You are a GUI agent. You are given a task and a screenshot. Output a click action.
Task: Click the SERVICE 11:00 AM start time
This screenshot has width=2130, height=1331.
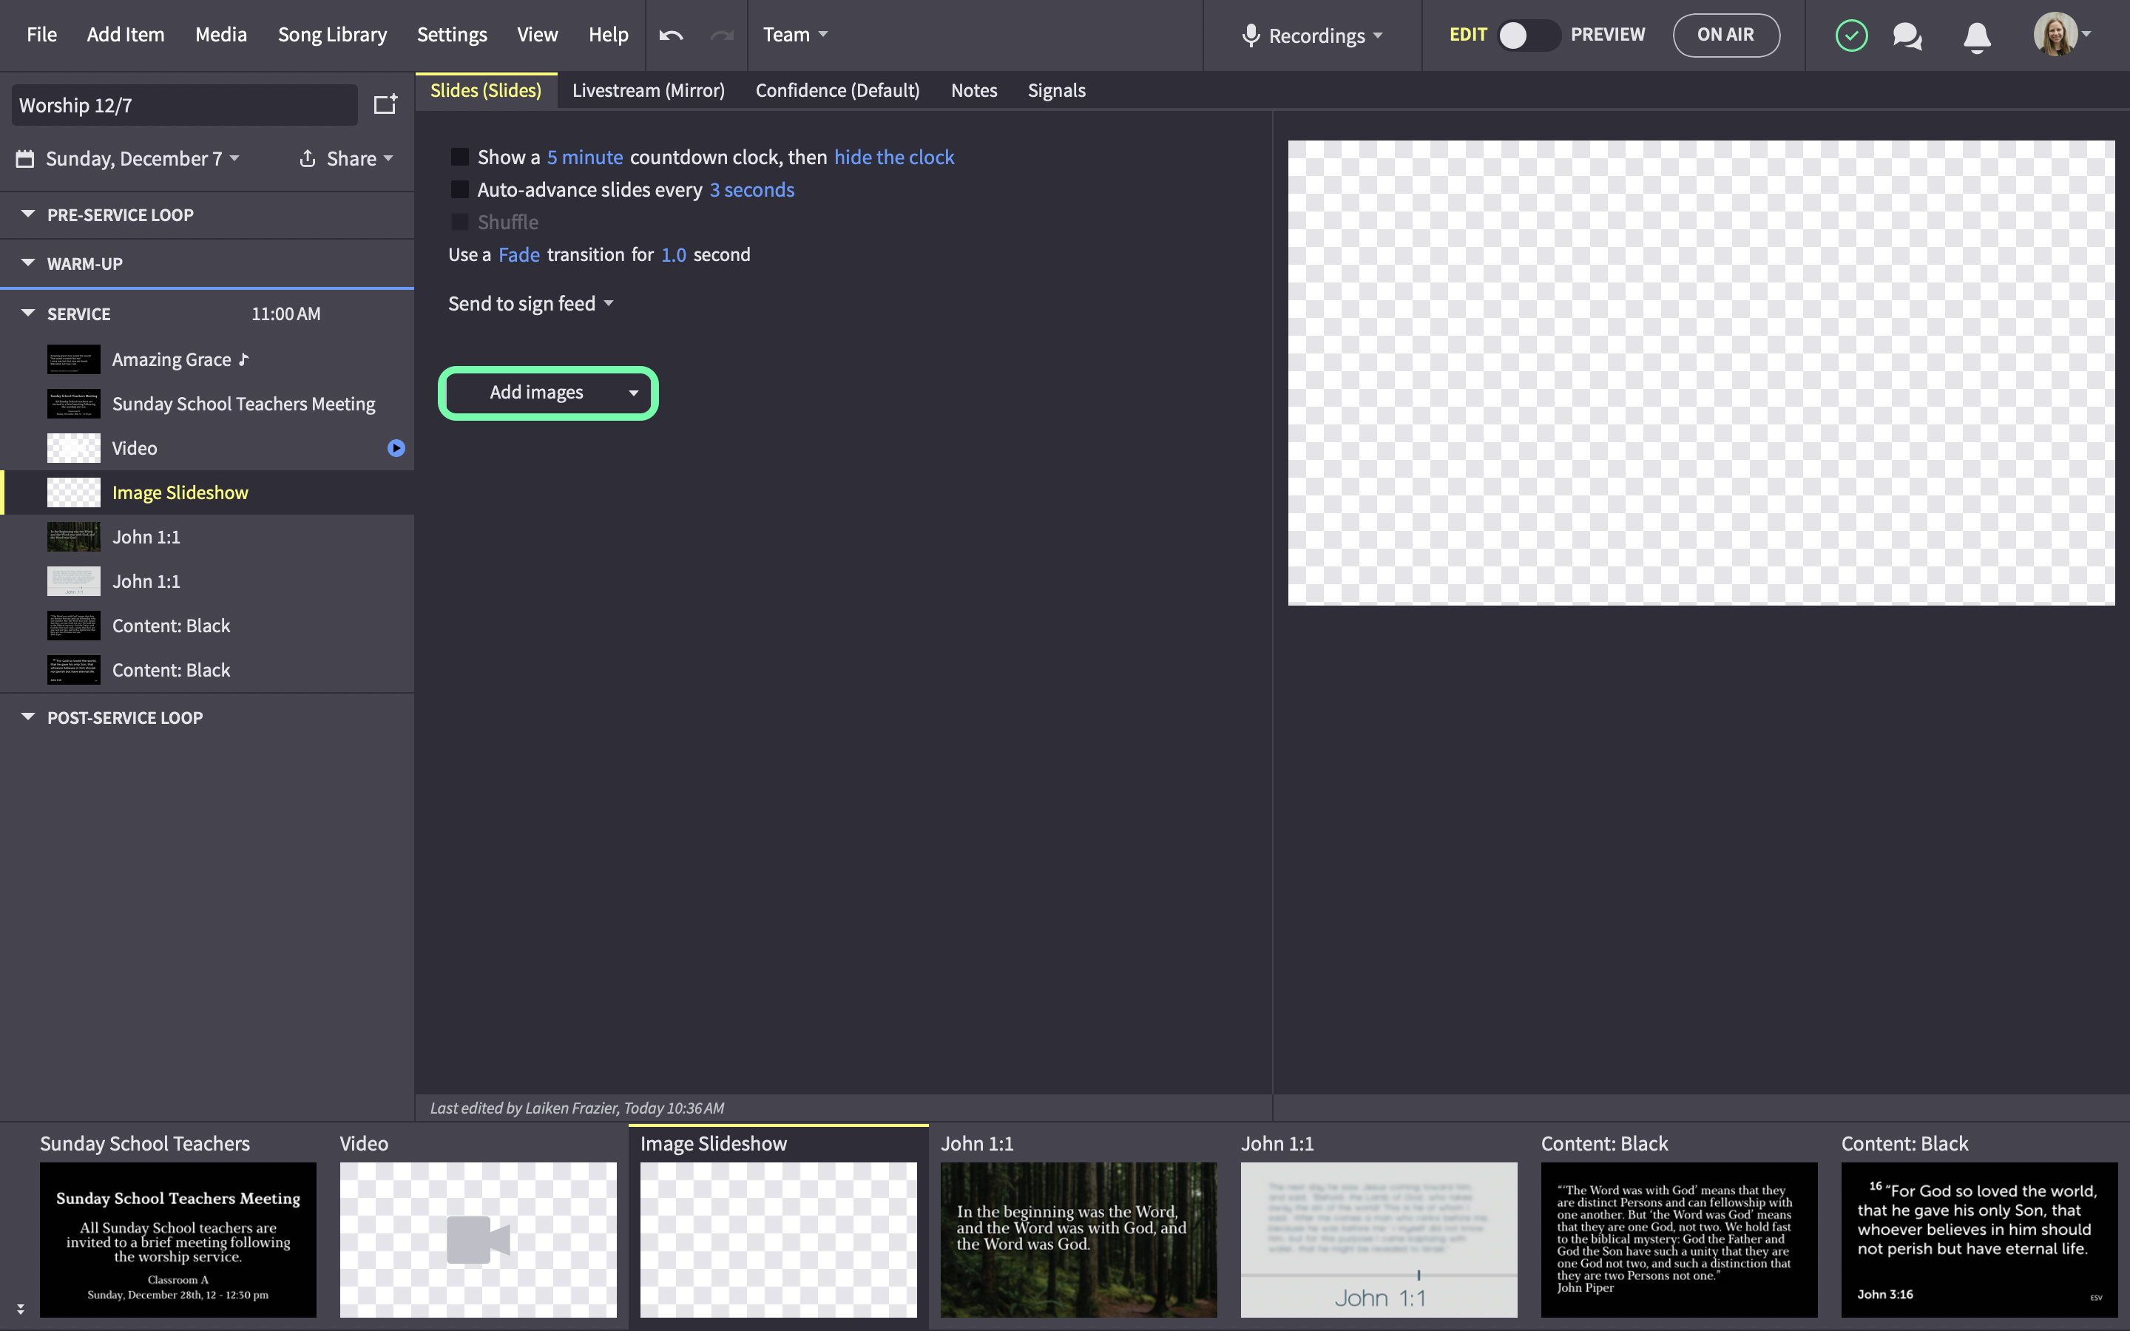285,314
